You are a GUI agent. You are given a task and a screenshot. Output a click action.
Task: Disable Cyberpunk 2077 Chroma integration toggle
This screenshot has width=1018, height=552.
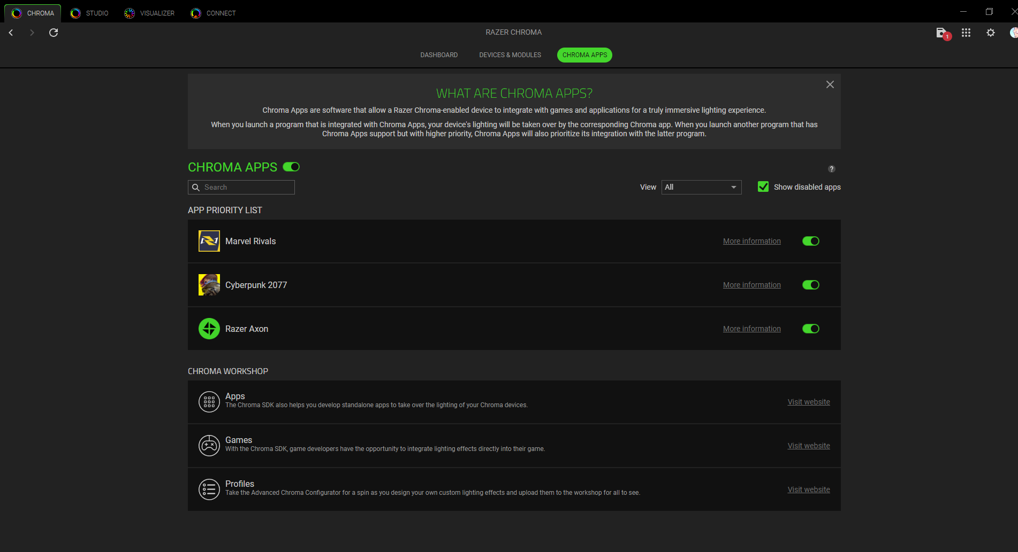(811, 285)
